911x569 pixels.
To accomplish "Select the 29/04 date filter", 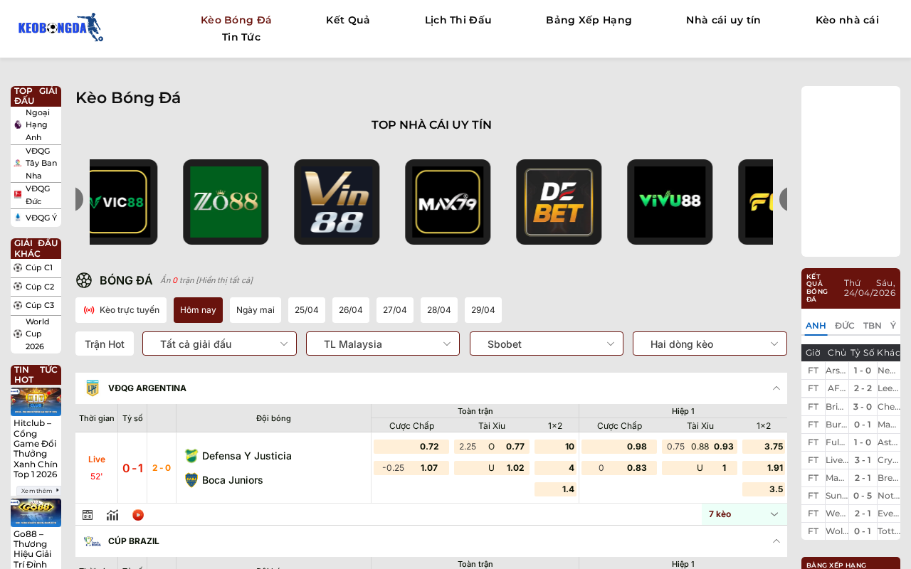I will (483, 310).
